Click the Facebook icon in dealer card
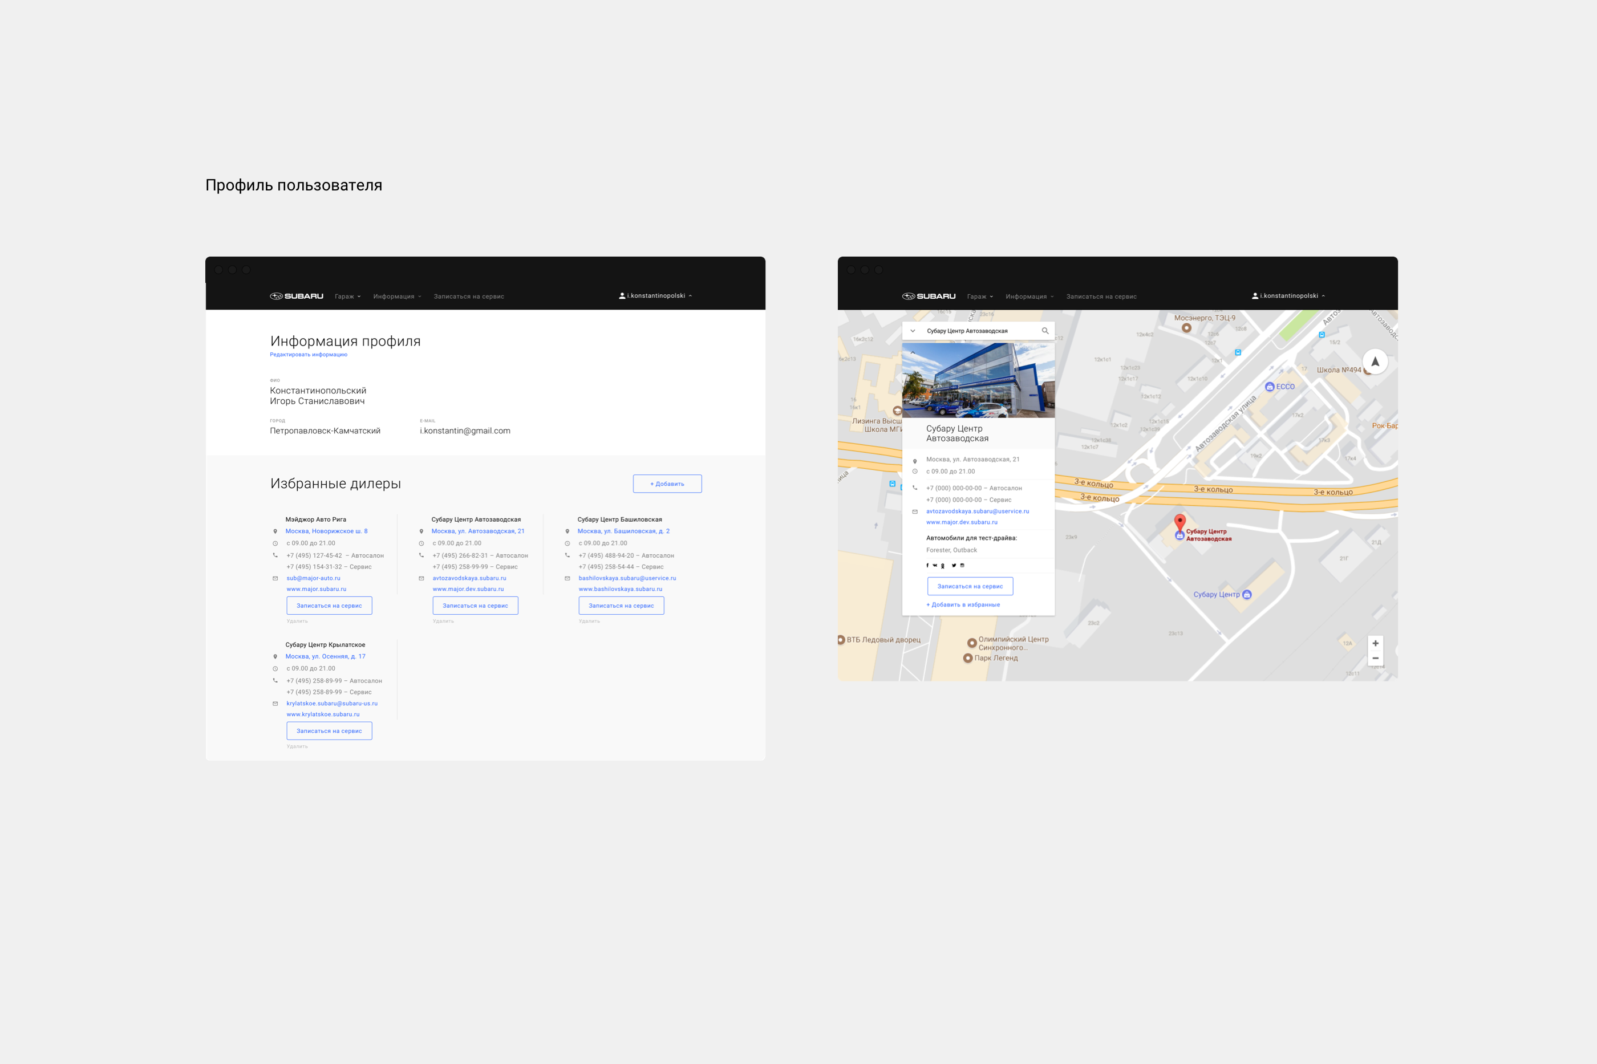1597x1064 pixels. pyautogui.click(x=927, y=565)
